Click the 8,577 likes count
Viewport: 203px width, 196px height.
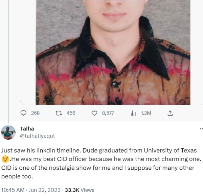(x=108, y=113)
